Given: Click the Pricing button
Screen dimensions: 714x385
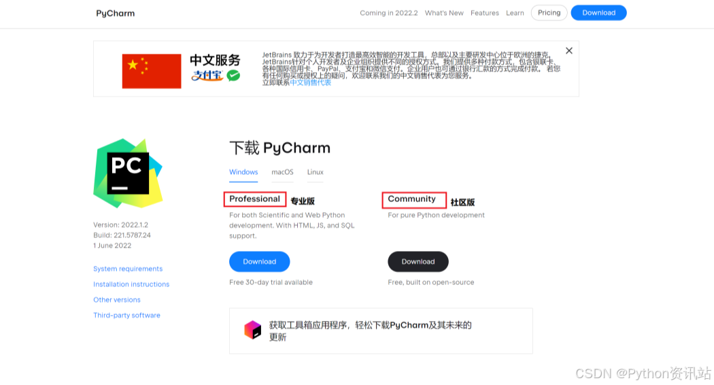Looking at the screenshot, I should click(549, 13).
